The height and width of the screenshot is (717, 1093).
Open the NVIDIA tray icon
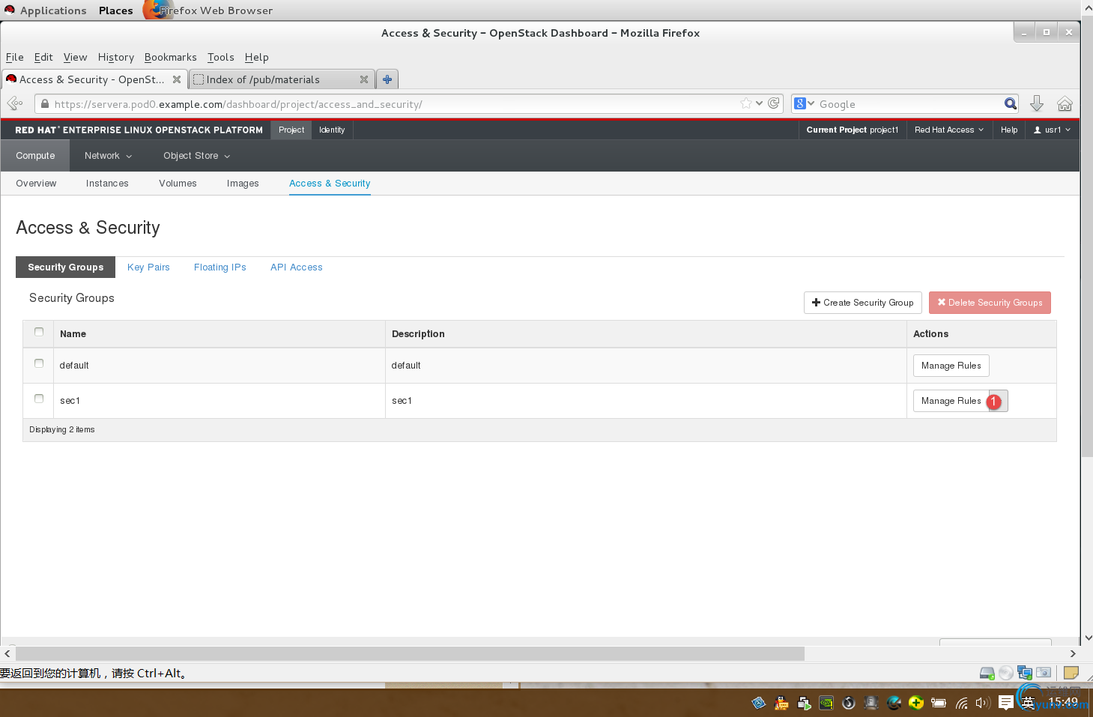tap(826, 703)
